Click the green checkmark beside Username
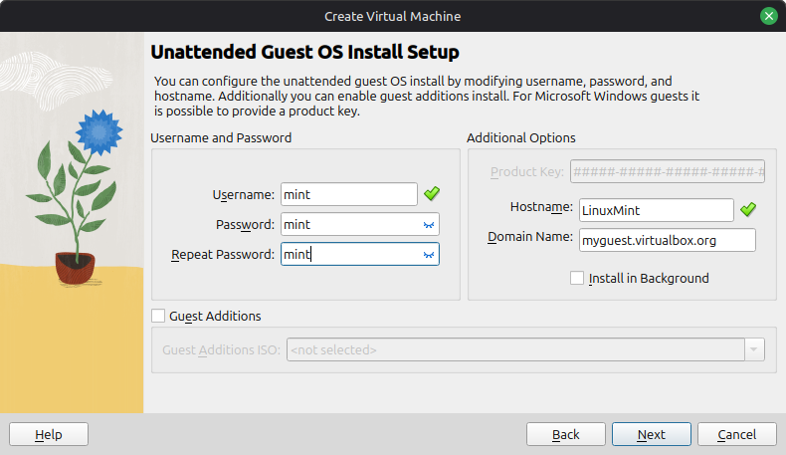Viewport: 786px width, 455px height. coord(432,193)
